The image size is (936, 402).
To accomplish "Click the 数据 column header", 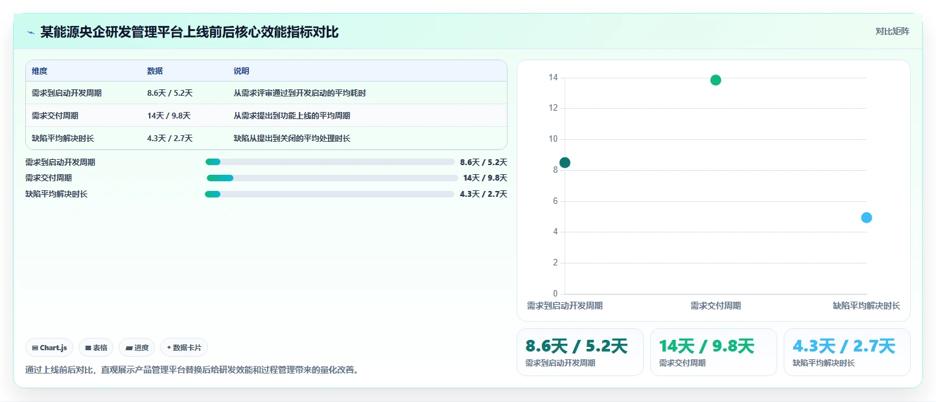I will coord(155,71).
